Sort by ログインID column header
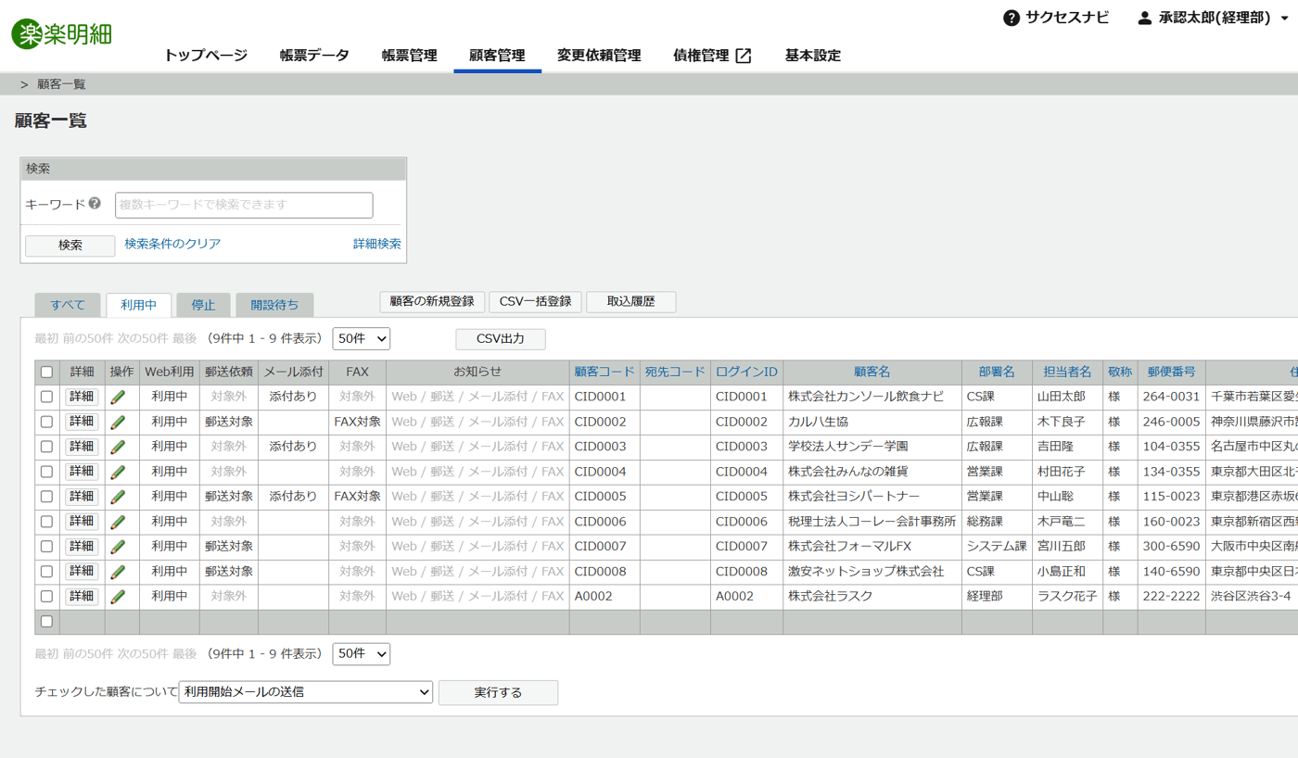Viewport: 1298px width, 758px height. coord(746,372)
